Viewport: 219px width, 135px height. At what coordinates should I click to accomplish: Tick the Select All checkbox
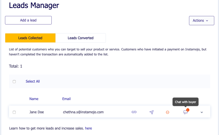click(x=14, y=82)
